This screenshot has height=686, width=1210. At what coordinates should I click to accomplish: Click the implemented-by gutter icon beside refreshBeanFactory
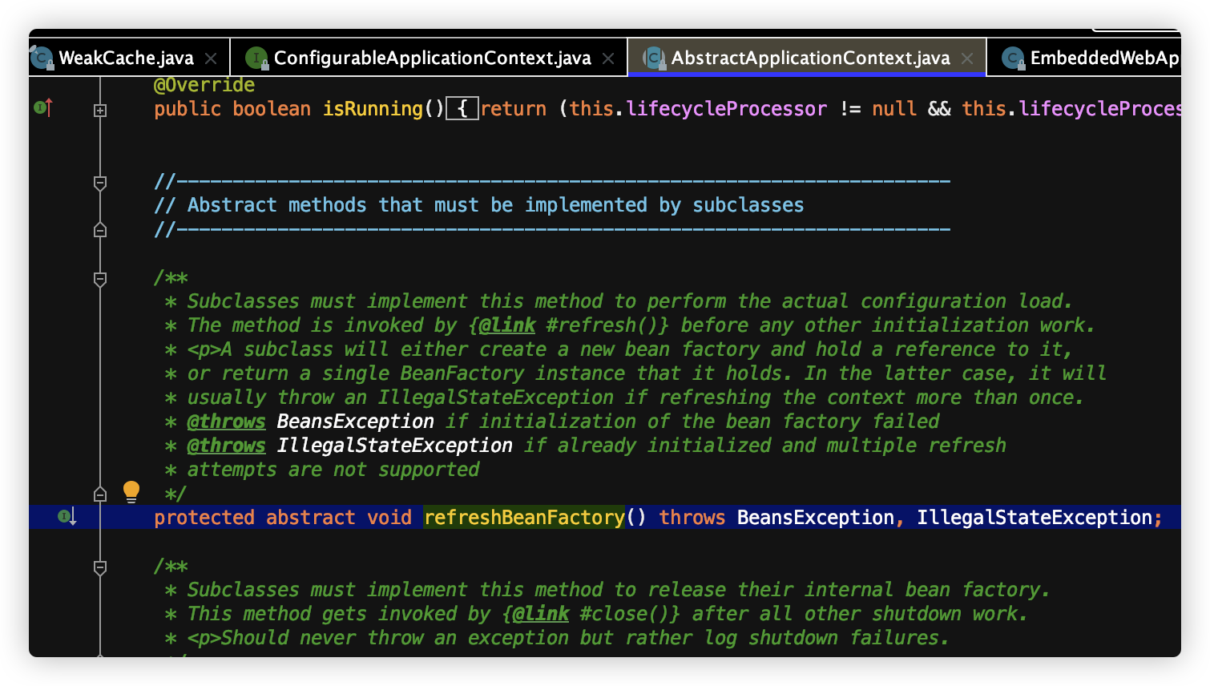(x=67, y=516)
